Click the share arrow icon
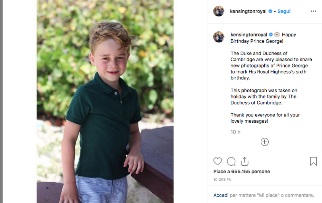322x203 pixels. pos(244,161)
